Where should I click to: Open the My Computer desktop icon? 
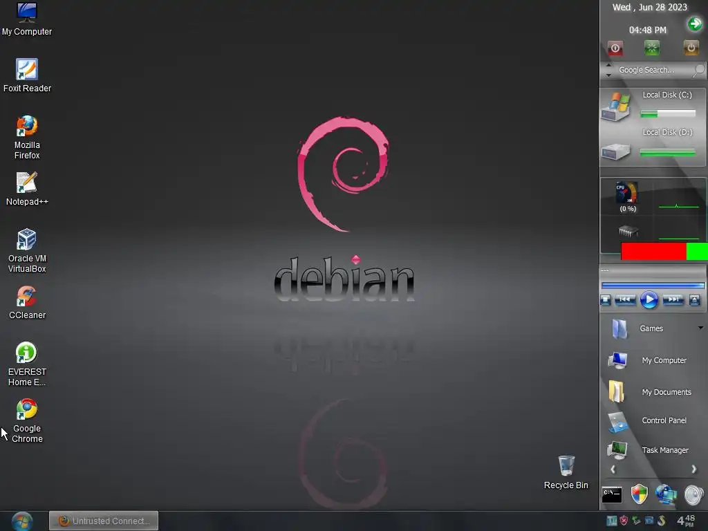[27, 19]
